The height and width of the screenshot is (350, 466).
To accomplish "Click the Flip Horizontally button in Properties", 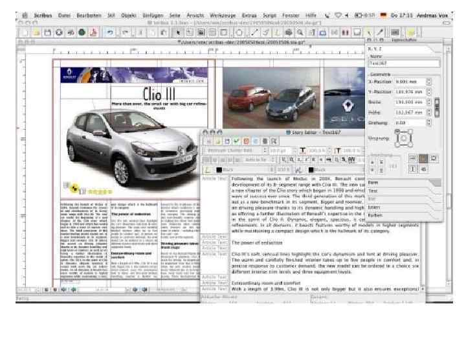I will (412, 159).
